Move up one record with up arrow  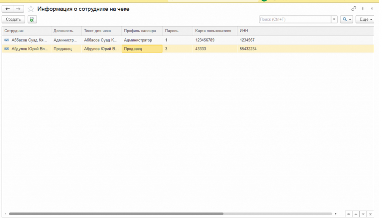(x=356, y=214)
